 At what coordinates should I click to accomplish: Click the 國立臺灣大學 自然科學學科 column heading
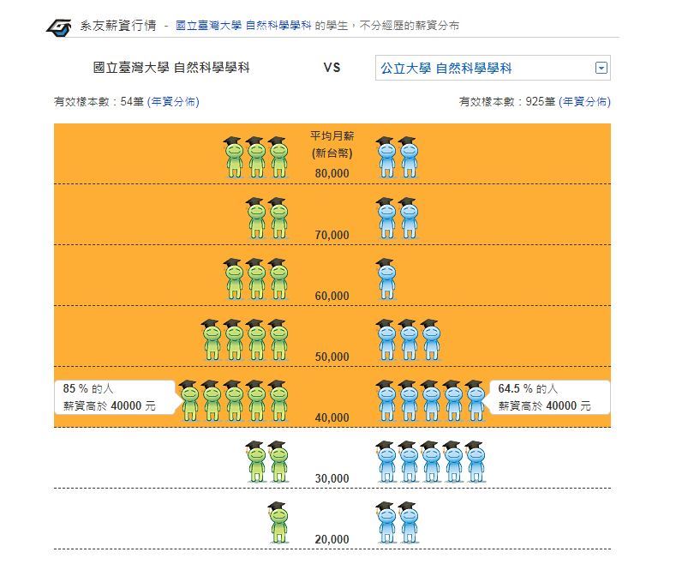click(x=171, y=68)
